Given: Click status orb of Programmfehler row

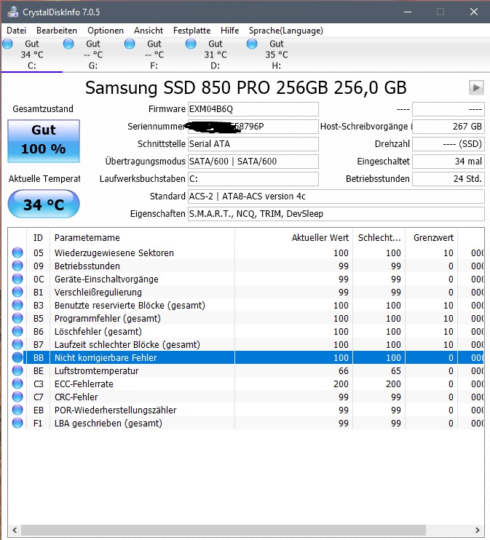Looking at the screenshot, I should coord(17,318).
